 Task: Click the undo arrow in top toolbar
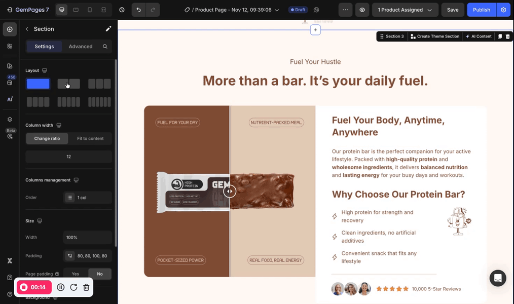[x=138, y=10]
